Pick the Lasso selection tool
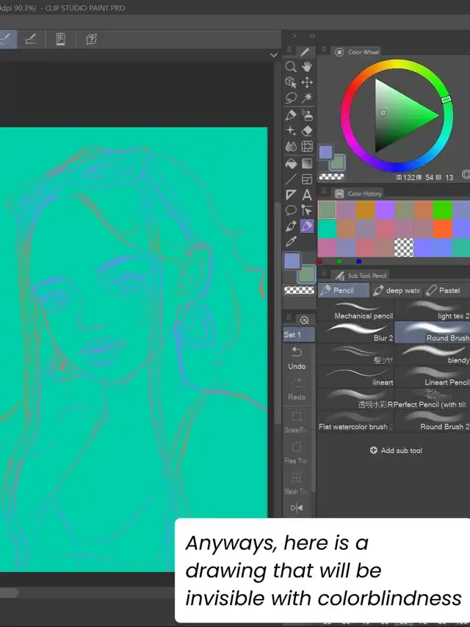Viewport: 470px width, 627px height. tap(291, 98)
